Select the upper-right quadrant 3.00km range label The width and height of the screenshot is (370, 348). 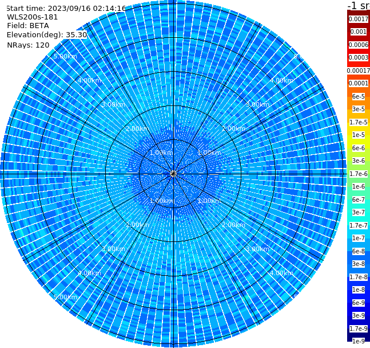pos(257,104)
